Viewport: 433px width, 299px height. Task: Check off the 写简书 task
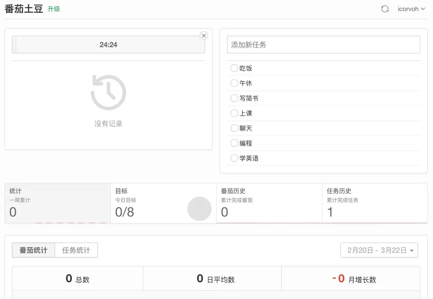tap(234, 98)
